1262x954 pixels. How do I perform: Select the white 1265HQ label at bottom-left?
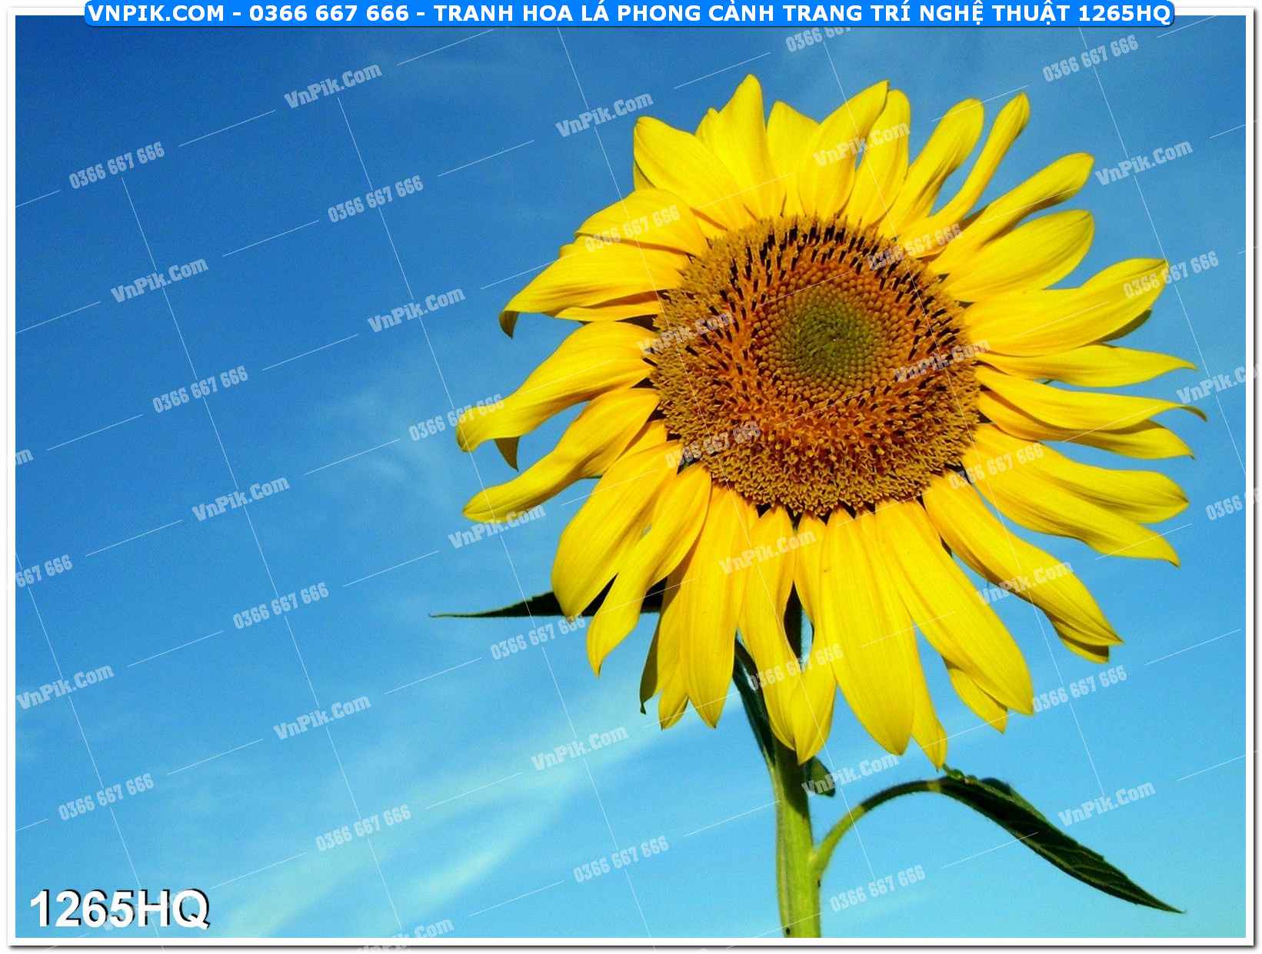click(119, 909)
